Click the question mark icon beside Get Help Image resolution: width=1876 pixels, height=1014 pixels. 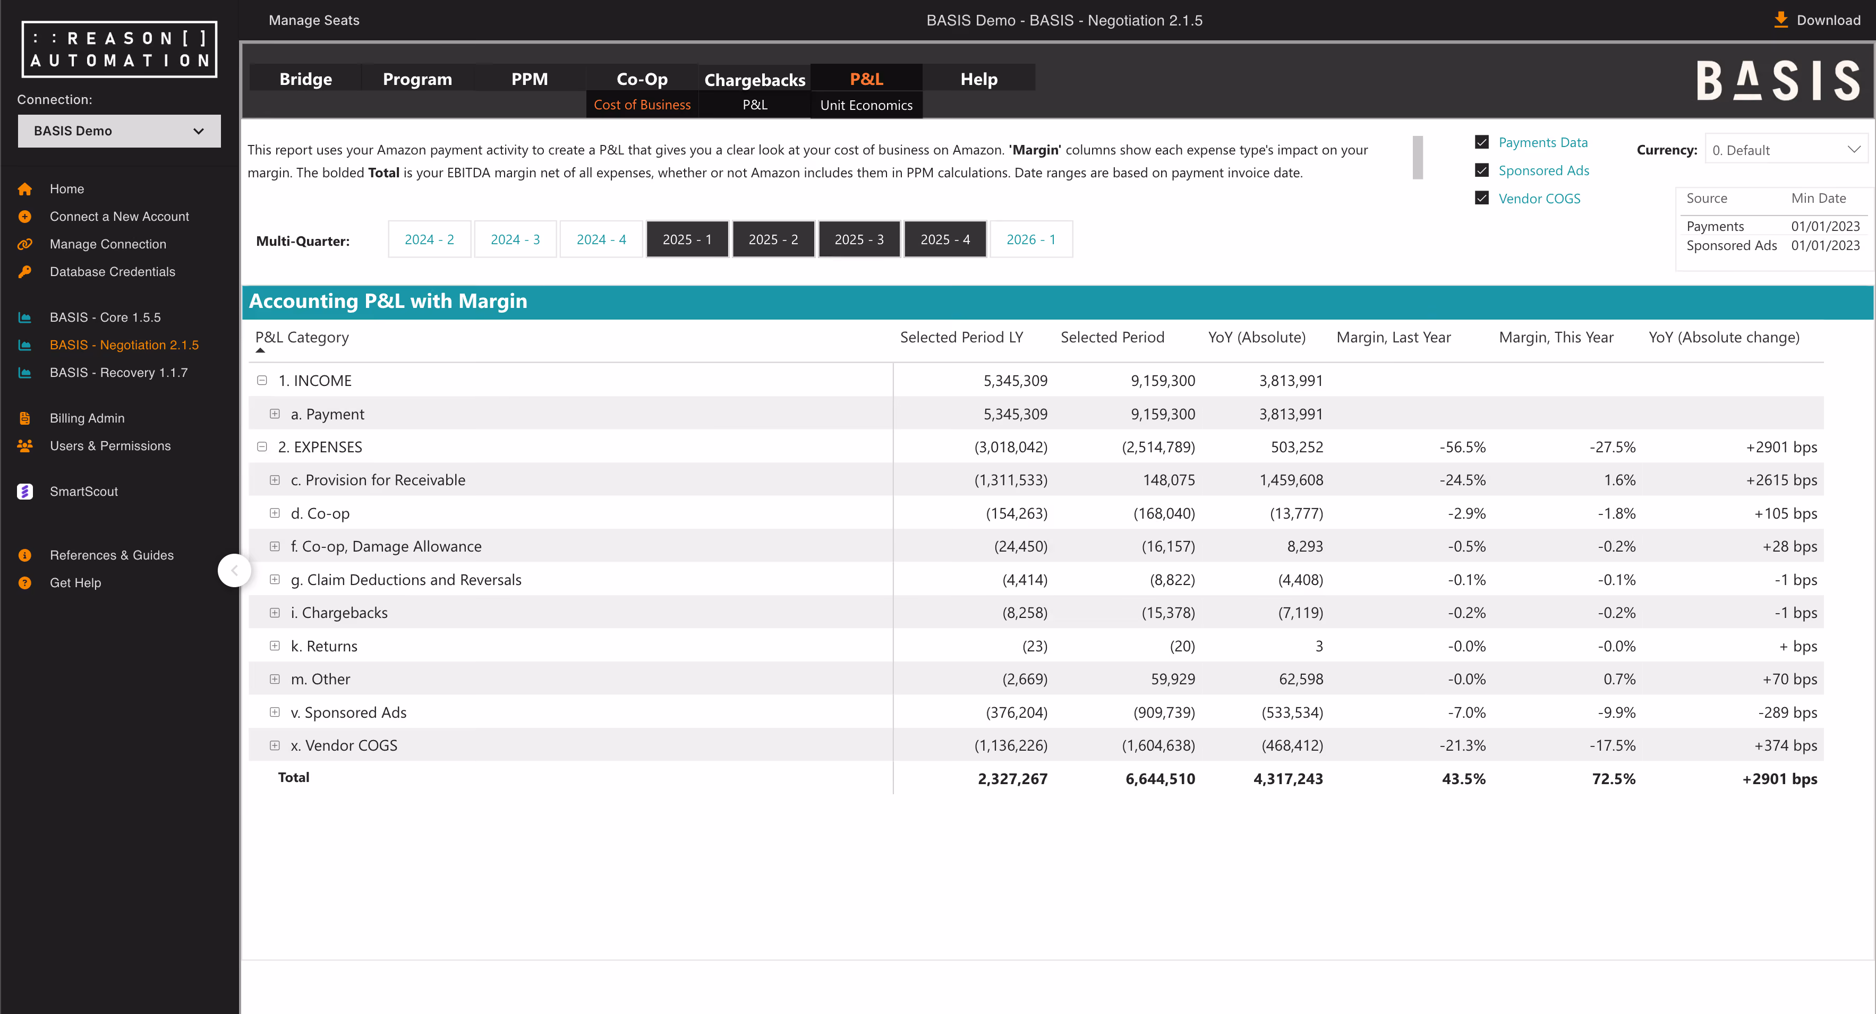click(x=25, y=583)
